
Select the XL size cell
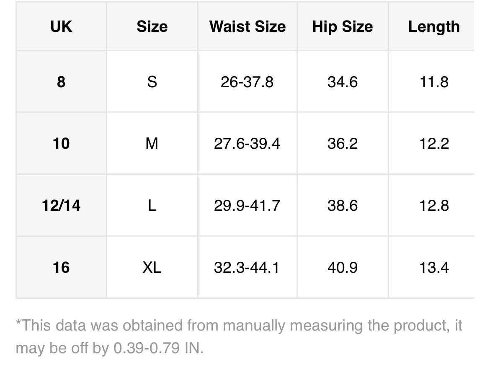point(152,267)
